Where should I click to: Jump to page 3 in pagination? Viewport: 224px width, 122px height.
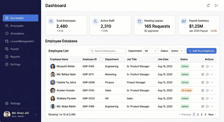tap(202, 114)
